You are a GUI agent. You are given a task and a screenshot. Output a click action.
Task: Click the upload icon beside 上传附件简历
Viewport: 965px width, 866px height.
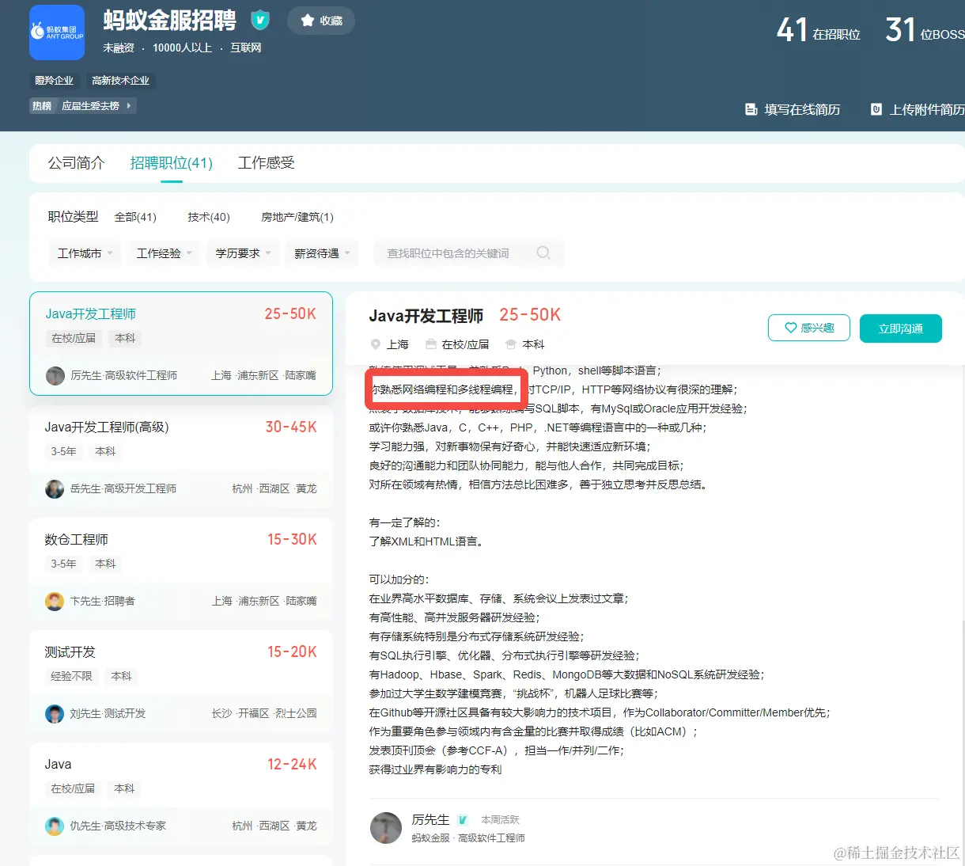(876, 109)
